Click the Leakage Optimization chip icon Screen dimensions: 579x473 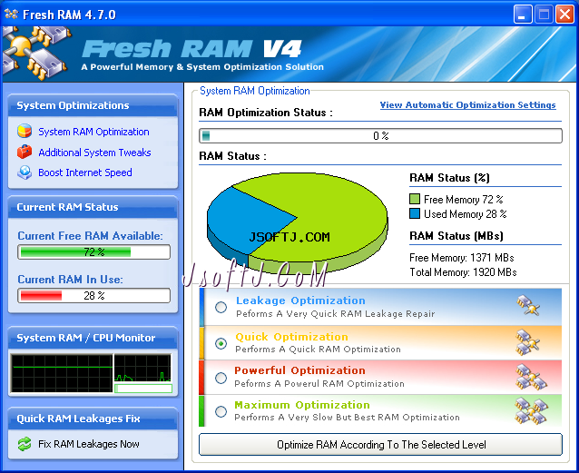pyautogui.click(x=528, y=305)
